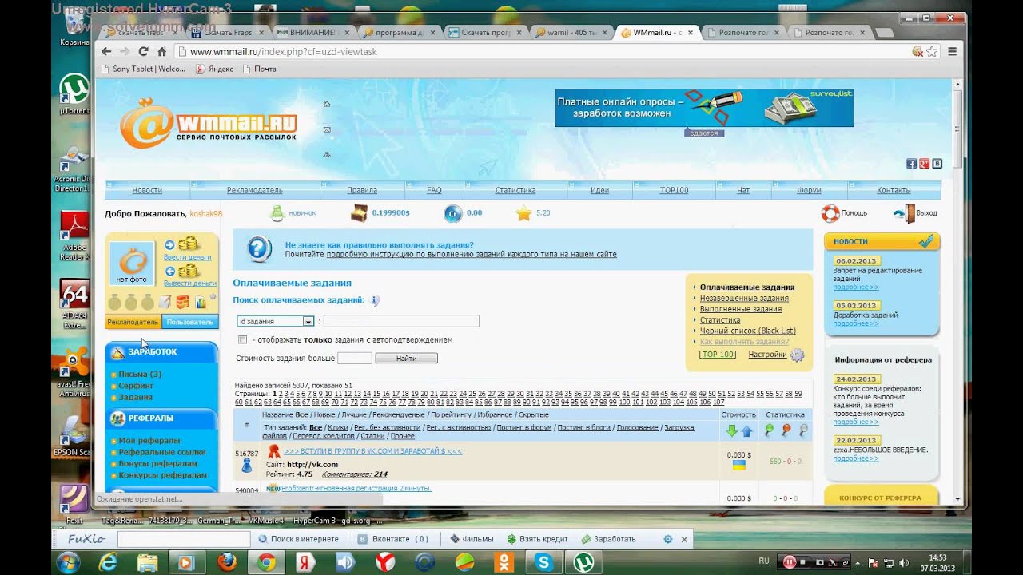Open Черный список (Black List) link
Image resolution: width=1023 pixels, height=575 pixels.
748,331
